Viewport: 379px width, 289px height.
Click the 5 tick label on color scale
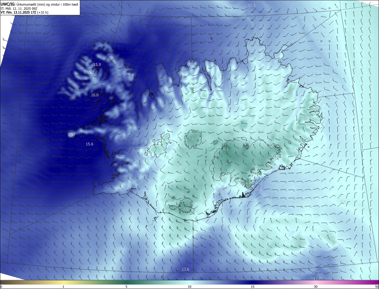coord(126,287)
